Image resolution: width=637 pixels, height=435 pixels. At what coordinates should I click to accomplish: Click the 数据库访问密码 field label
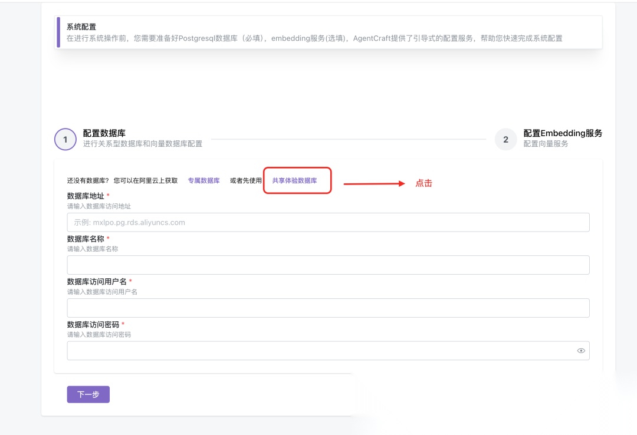click(x=93, y=325)
